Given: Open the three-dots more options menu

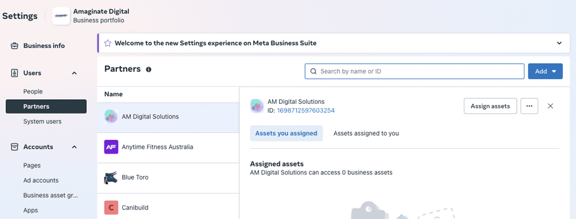Looking at the screenshot, I should pyautogui.click(x=529, y=106).
